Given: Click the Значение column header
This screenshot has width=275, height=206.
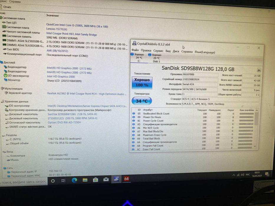Looking at the screenshot, I should [x=52, y=15].
